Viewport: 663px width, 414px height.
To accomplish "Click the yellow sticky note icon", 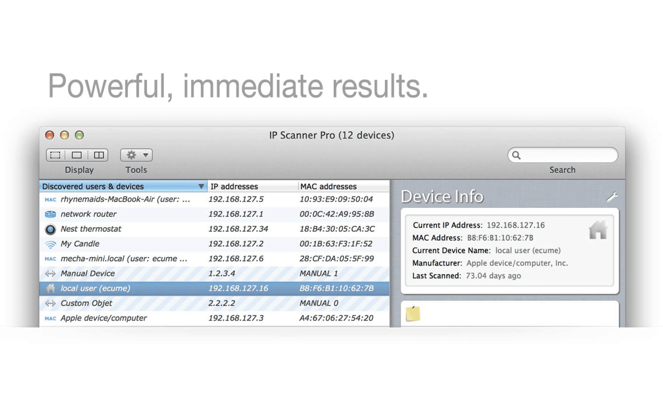I will point(413,314).
